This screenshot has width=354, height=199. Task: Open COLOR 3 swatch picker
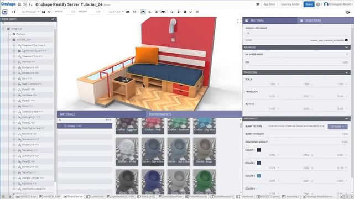pos(259,176)
